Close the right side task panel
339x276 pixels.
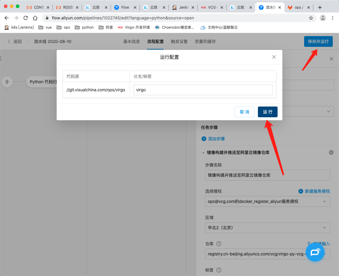click(x=332, y=59)
